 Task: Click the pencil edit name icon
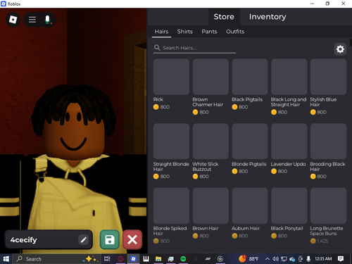tap(83, 239)
